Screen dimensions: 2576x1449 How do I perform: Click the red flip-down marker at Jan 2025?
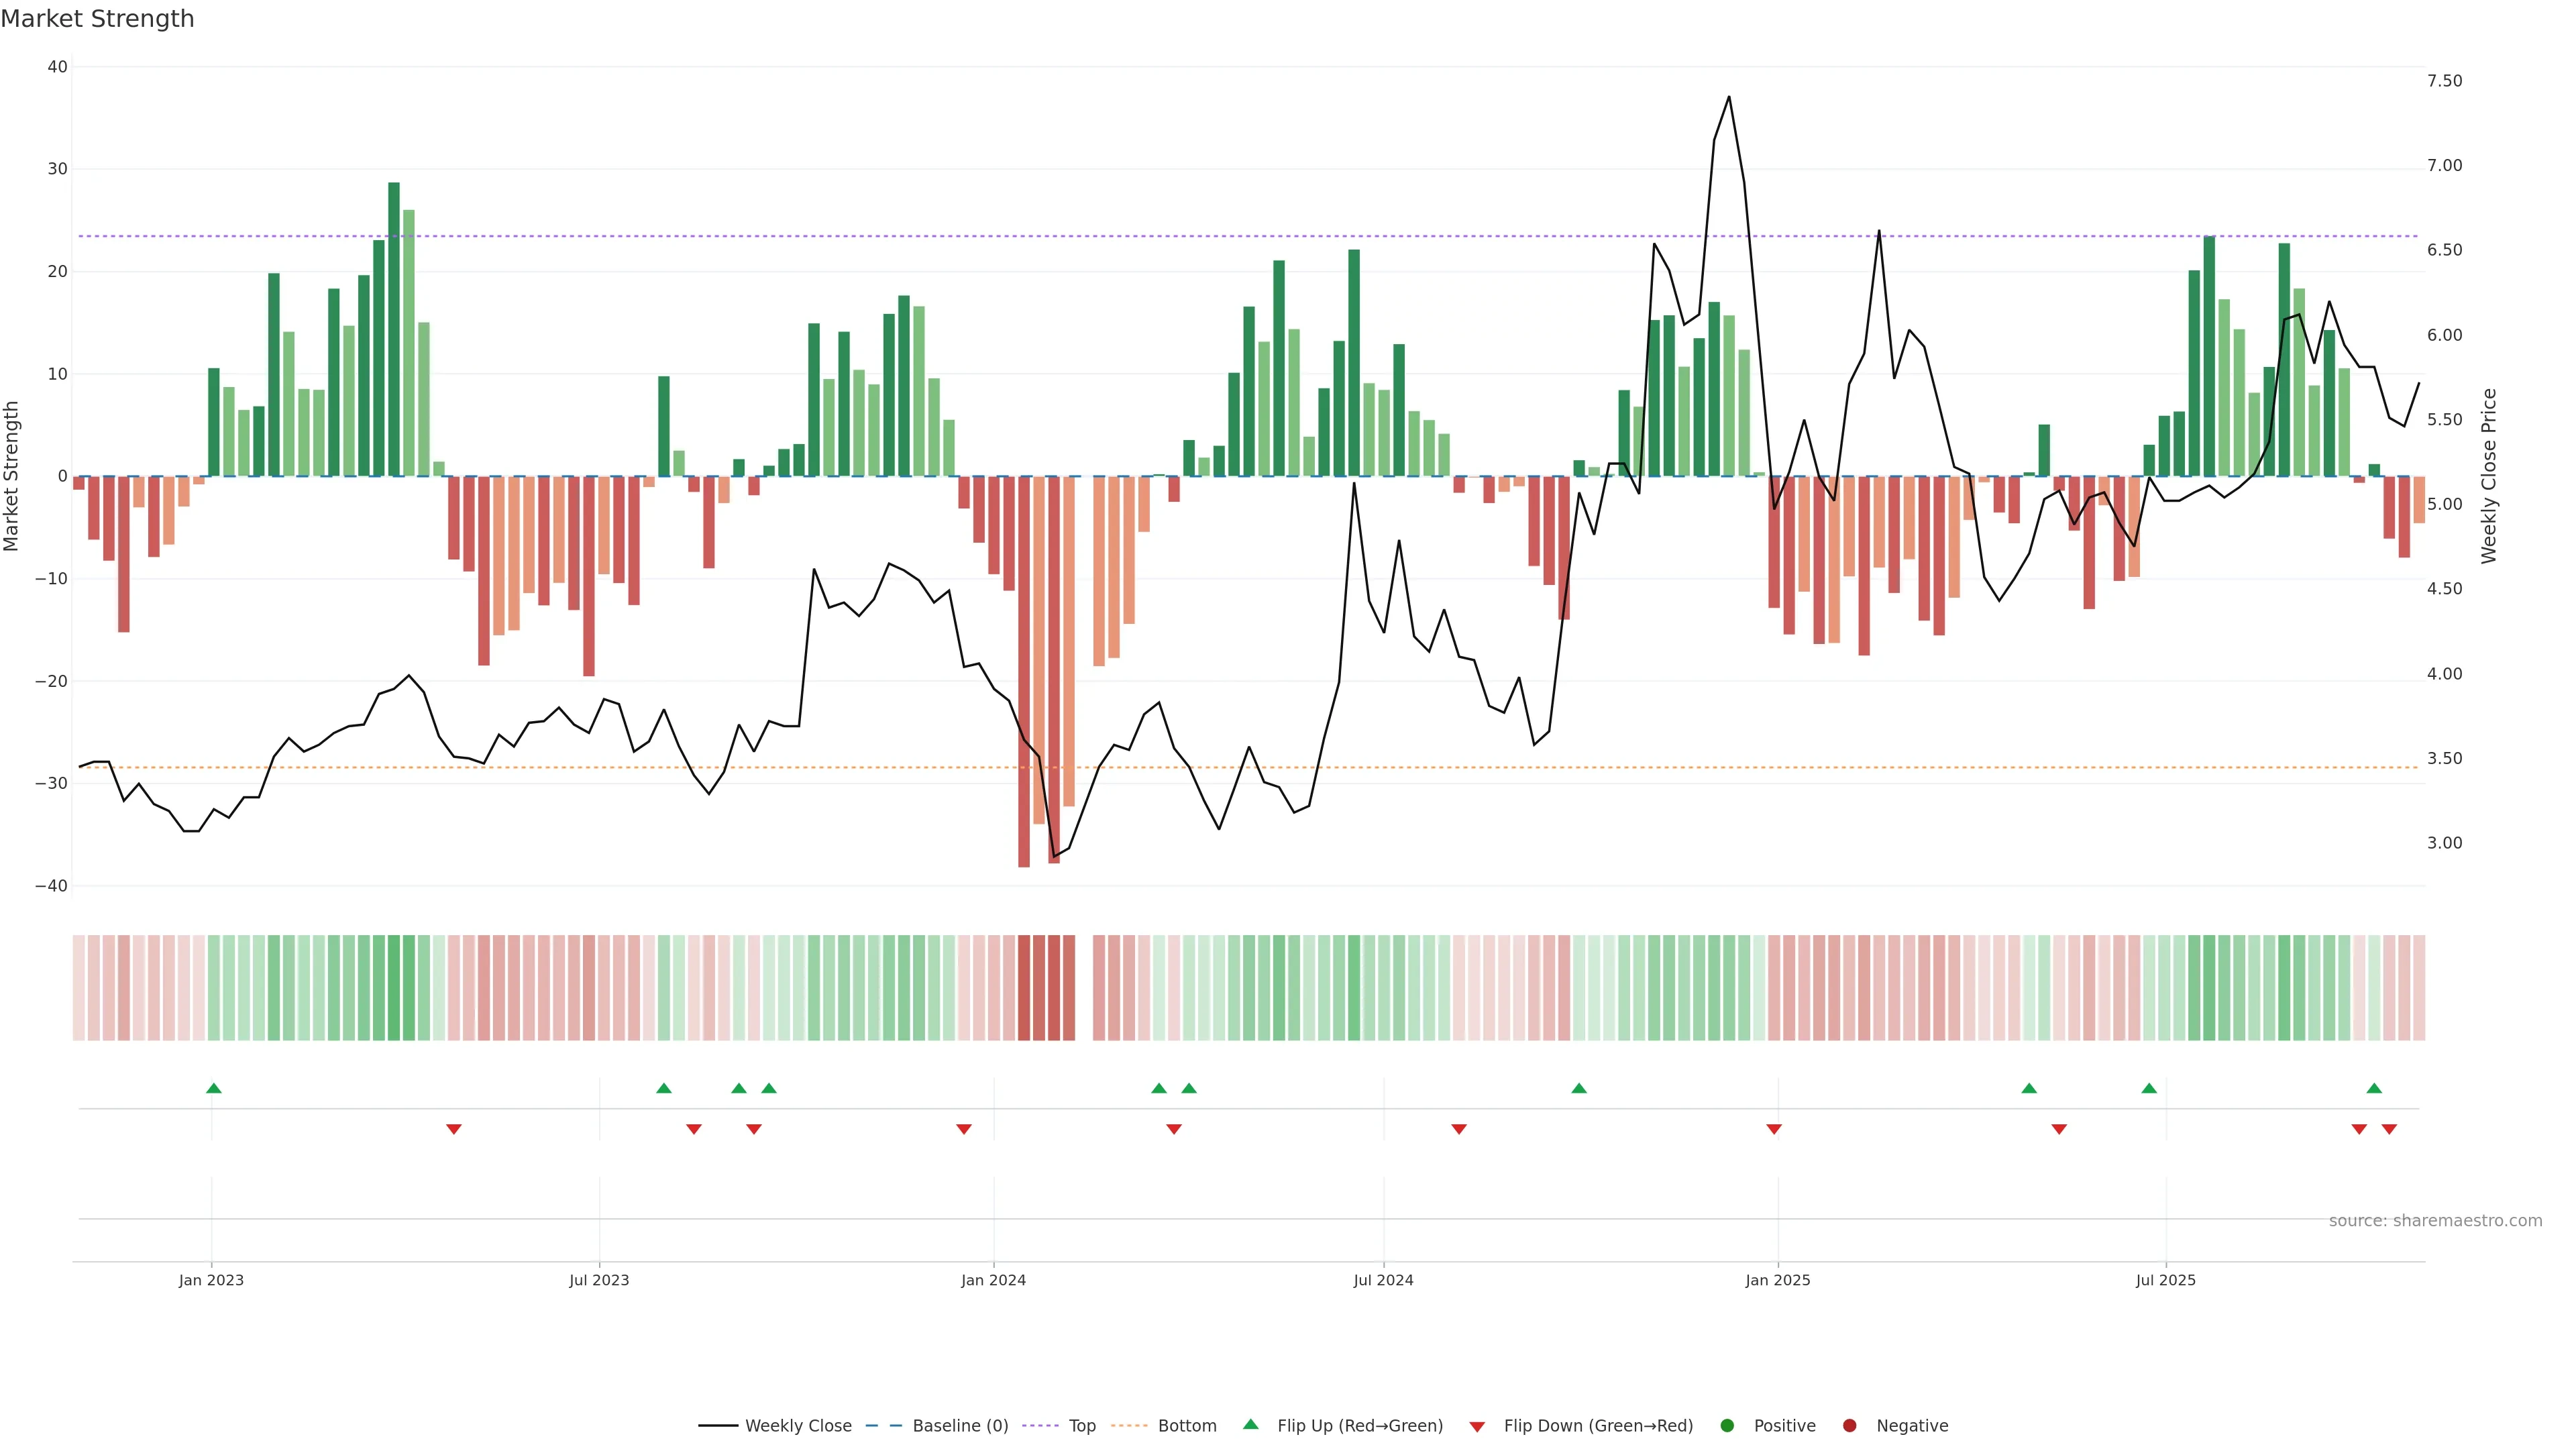click(1774, 1129)
